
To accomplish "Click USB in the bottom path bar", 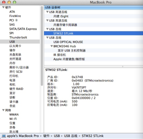I will click(x=57, y=136).
